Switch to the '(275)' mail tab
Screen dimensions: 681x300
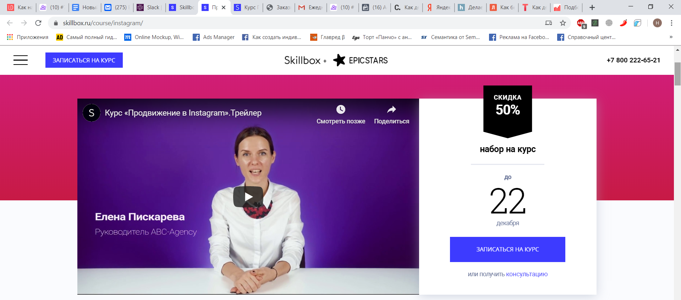click(x=117, y=7)
